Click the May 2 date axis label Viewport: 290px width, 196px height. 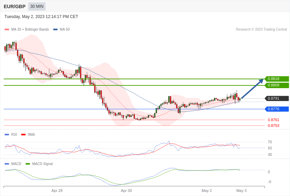(x=207, y=191)
